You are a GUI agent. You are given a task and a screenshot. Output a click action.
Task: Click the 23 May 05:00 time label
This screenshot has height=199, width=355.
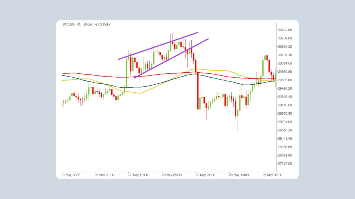tap(171, 175)
